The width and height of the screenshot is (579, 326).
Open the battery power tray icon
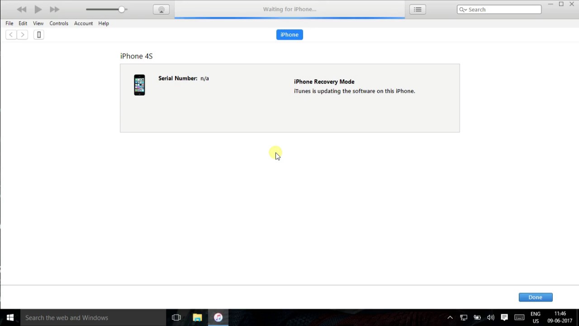point(477,318)
